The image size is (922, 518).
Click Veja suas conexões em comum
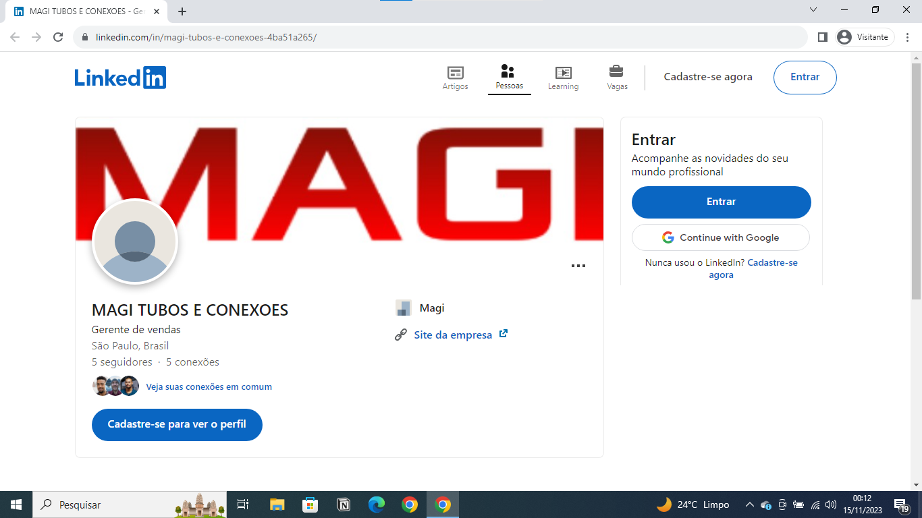pos(209,386)
